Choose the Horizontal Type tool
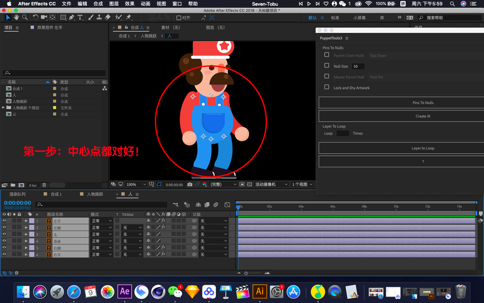Image resolution: width=484 pixels, height=303 pixels. tap(80, 18)
